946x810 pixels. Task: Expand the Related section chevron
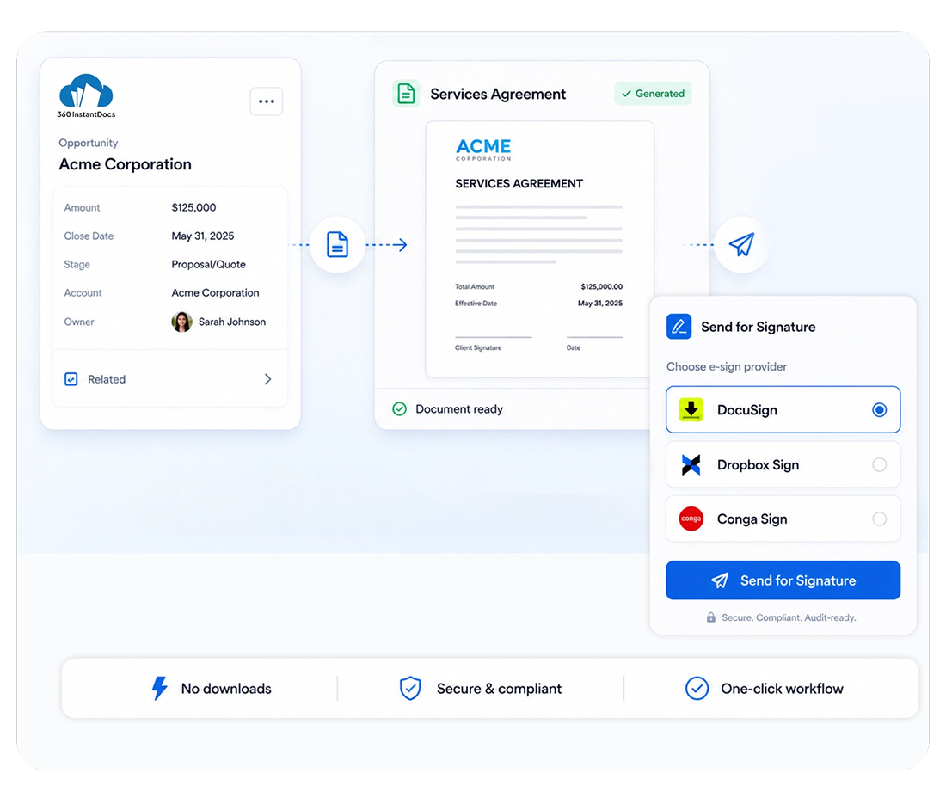pos(267,379)
